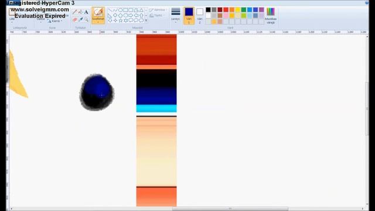Pick the yellow color swatch
375x211 pixels.
pyautogui.click(x=238, y=9)
